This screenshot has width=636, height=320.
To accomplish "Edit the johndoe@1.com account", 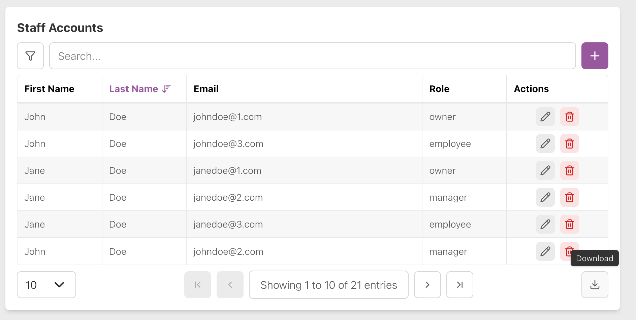I will (x=545, y=117).
